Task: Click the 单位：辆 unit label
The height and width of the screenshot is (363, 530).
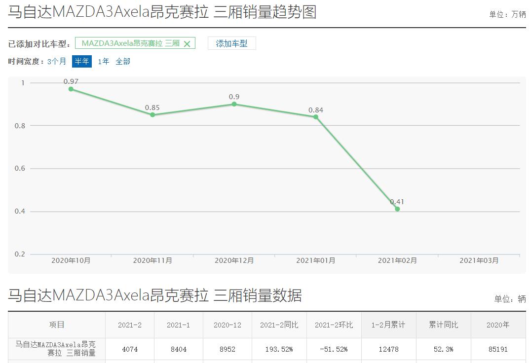Action: pyautogui.click(x=510, y=299)
